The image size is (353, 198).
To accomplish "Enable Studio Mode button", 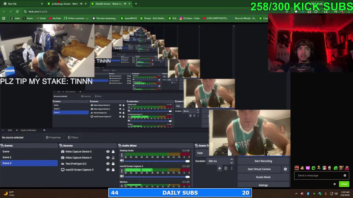I will pyautogui.click(x=263, y=177).
